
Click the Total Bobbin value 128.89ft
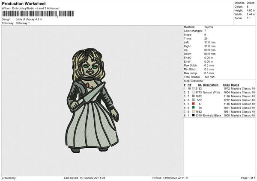209,77
